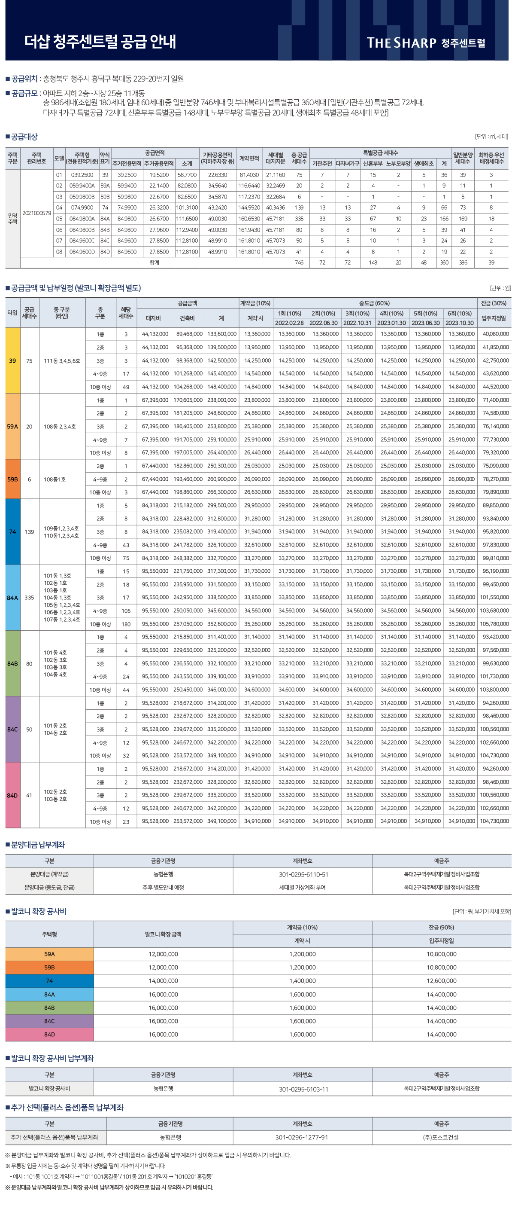Click account holder '(주)포스코건설'
Viewport: 515px width, 1212px height.
click(x=441, y=1137)
